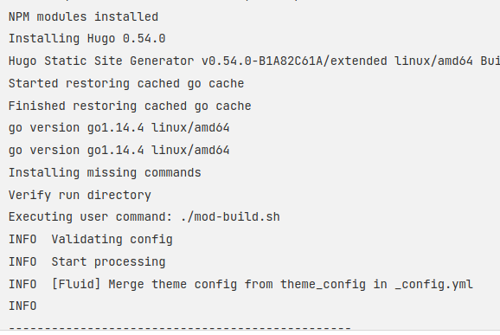Click the last standalone 'INFO' line
The height and width of the screenshot is (335, 500).
(x=22, y=306)
